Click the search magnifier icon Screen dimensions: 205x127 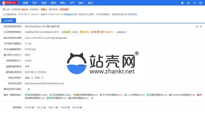pyautogui.click(x=195, y=3)
